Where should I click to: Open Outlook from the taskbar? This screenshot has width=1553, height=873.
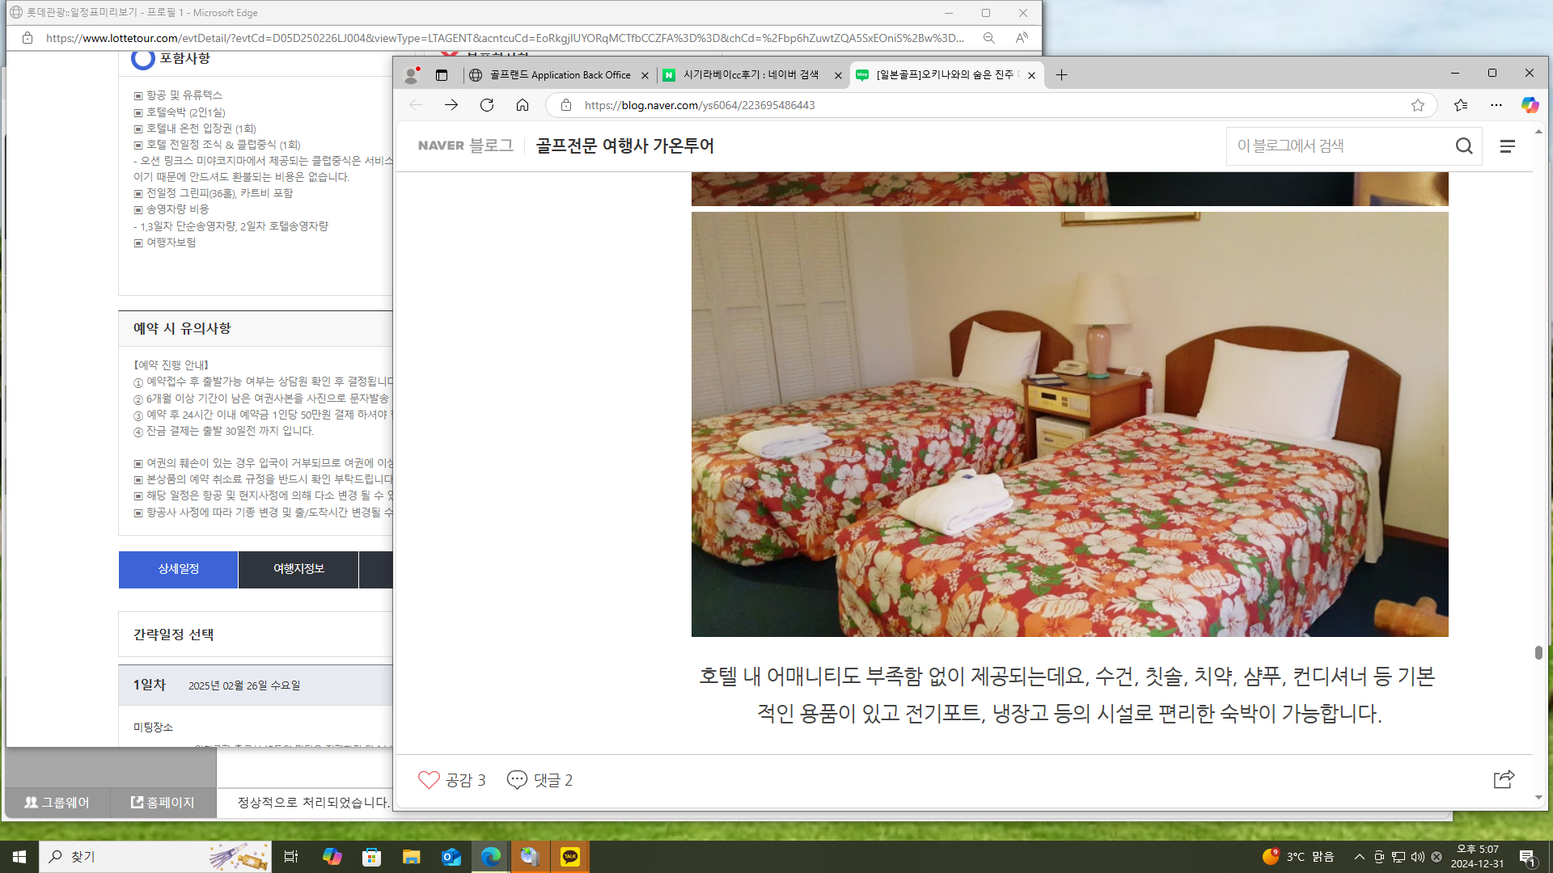(x=451, y=857)
